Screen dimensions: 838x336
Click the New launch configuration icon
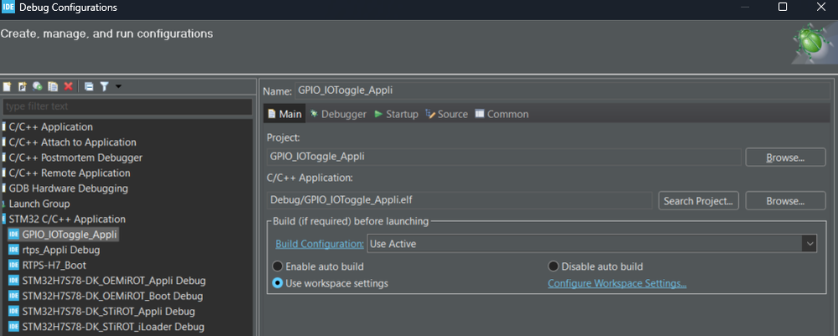(7, 86)
